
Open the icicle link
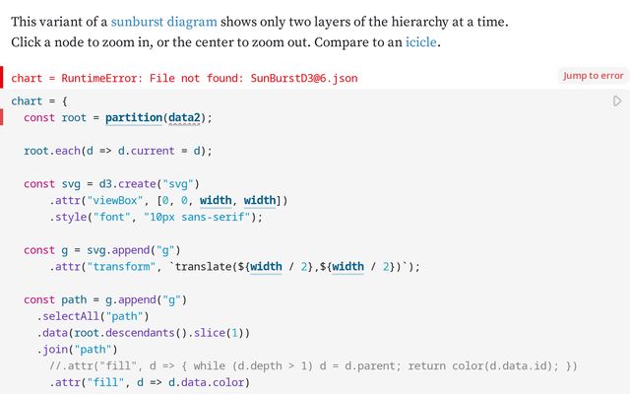pos(421,42)
